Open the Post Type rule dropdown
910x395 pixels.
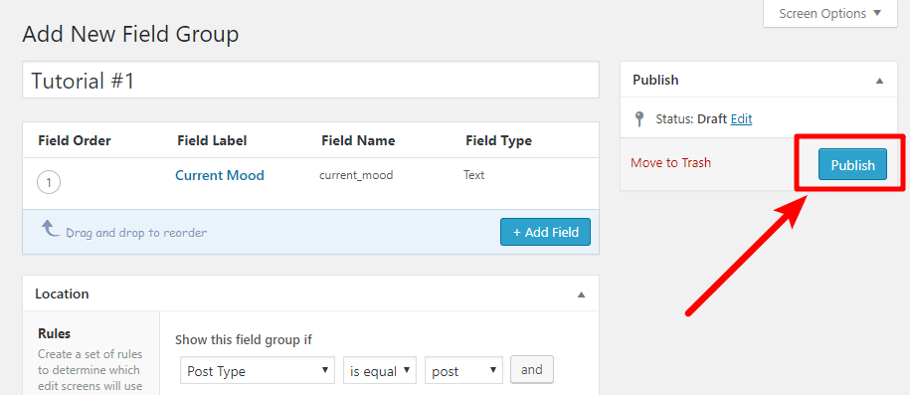tap(258, 370)
